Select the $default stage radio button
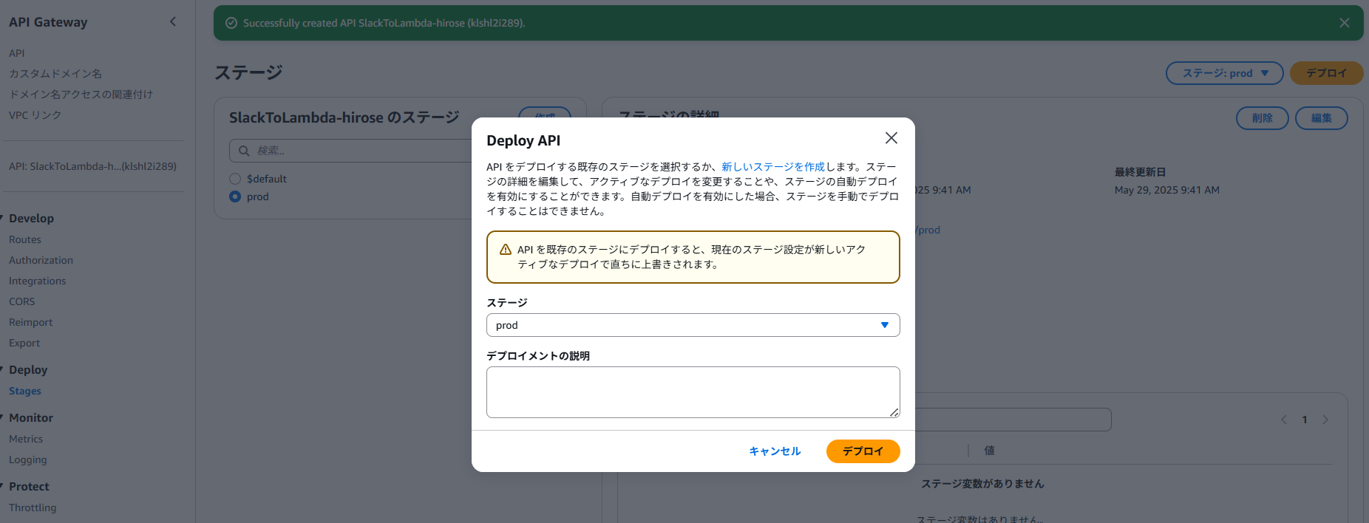Image resolution: width=1369 pixels, height=523 pixels. (235, 179)
